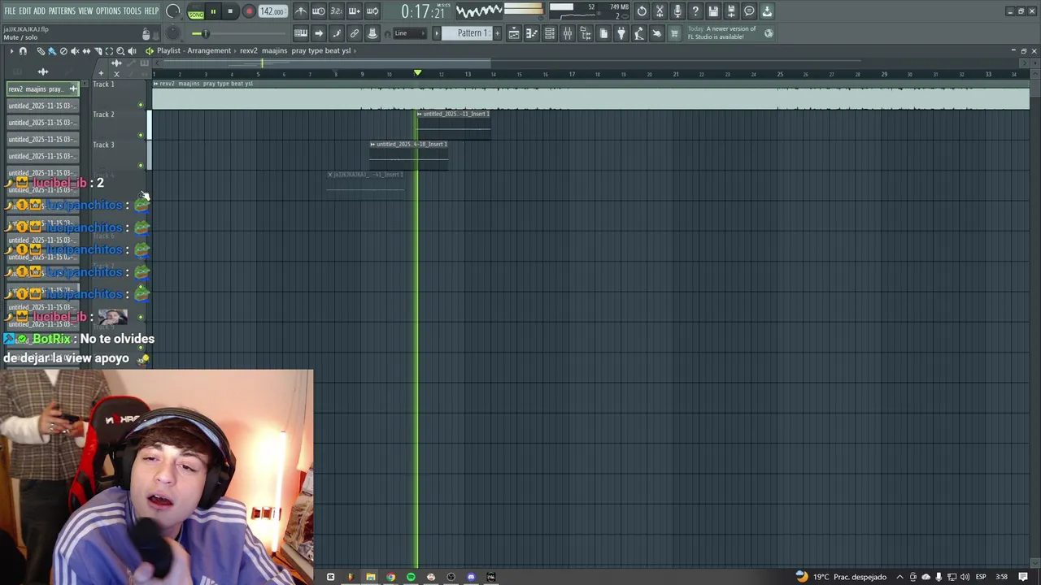Toggle the metronome icon
The image size is (1041, 585).
pyautogui.click(x=301, y=11)
